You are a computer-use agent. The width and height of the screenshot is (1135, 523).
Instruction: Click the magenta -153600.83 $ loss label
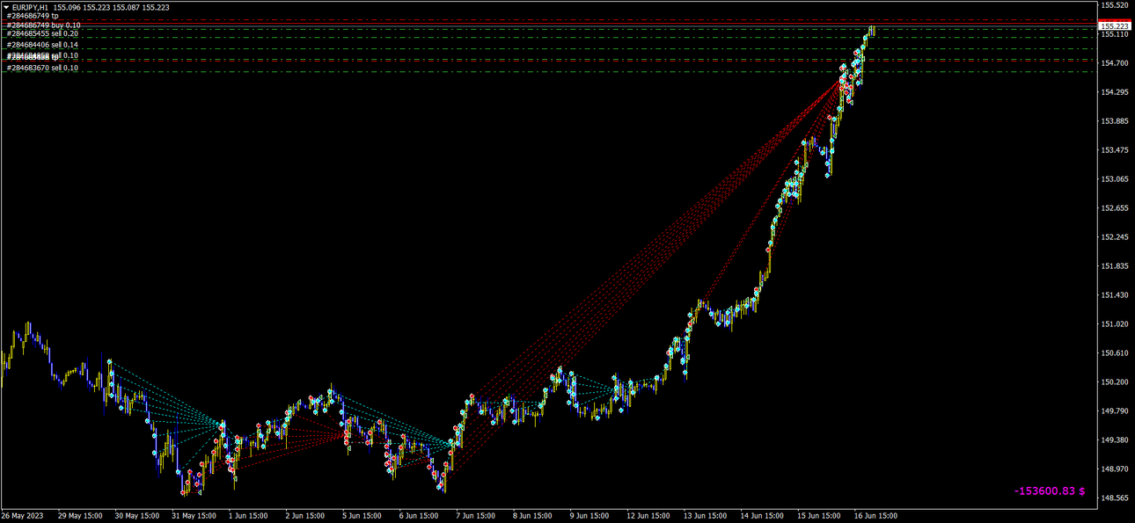click(x=1050, y=491)
